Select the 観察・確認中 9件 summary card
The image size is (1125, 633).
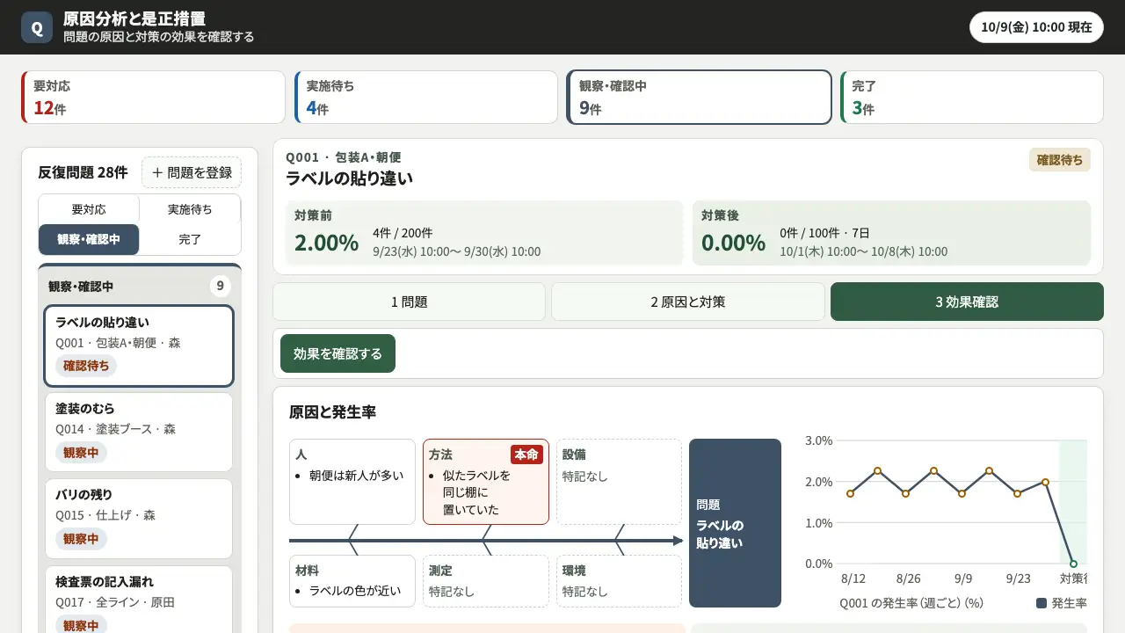click(x=699, y=97)
